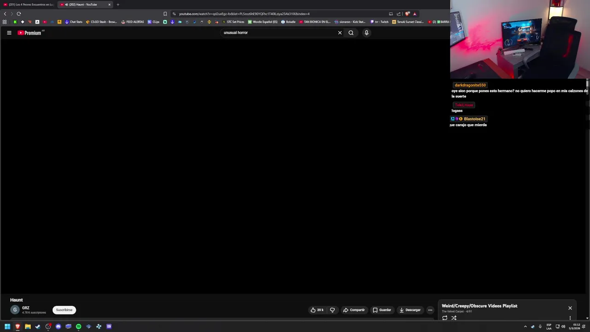Show hidden system tray icons chevron

pos(525,326)
